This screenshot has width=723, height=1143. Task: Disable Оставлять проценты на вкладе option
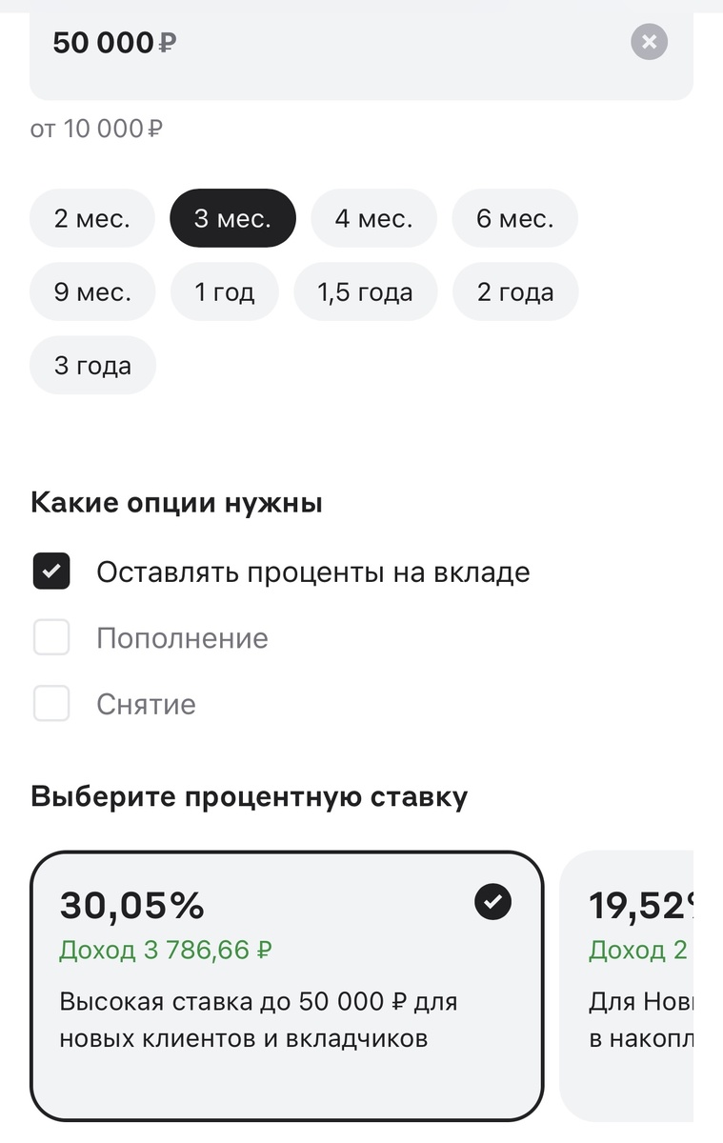[x=51, y=571]
